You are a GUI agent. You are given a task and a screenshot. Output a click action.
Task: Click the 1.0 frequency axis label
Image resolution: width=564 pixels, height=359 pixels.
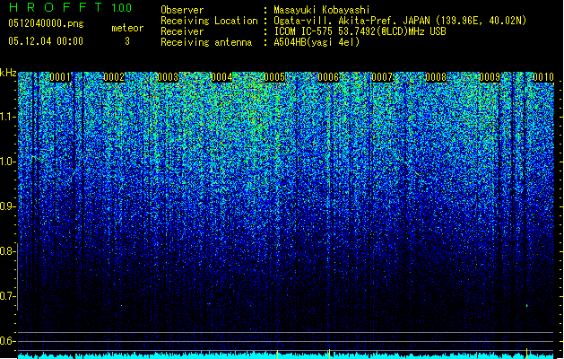pos(8,162)
